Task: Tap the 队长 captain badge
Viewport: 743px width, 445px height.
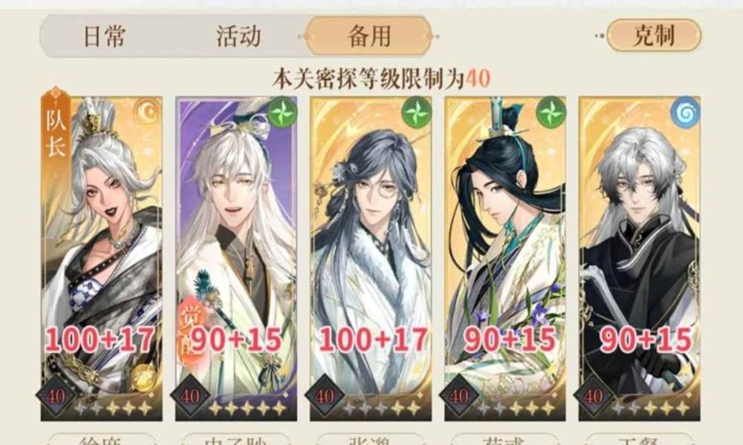Action: click(56, 128)
